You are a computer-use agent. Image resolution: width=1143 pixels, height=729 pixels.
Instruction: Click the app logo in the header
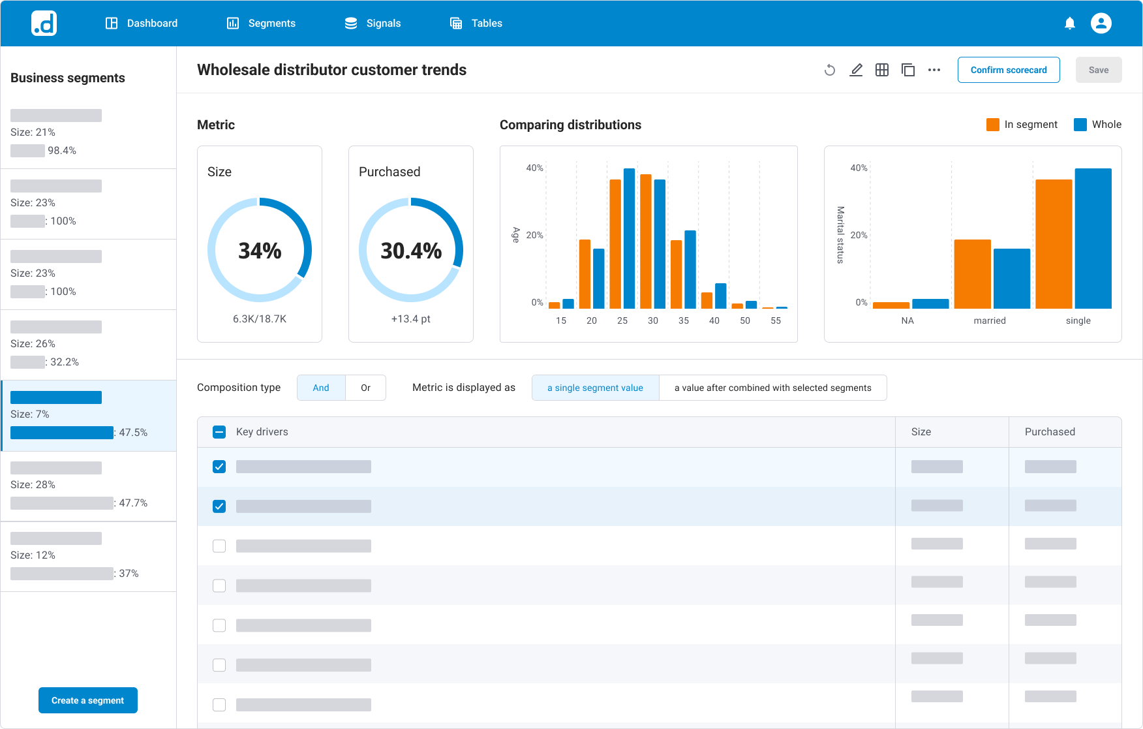[44, 23]
